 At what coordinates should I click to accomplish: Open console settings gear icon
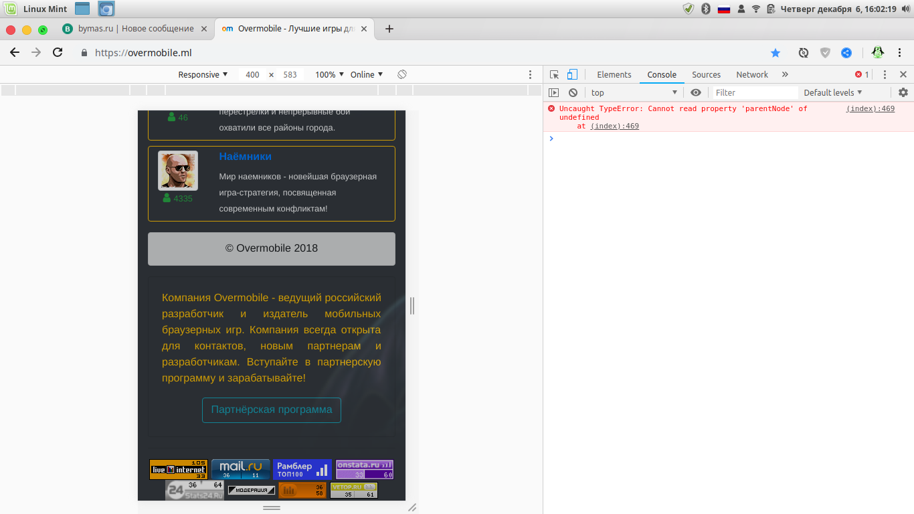click(x=903, y=93)
